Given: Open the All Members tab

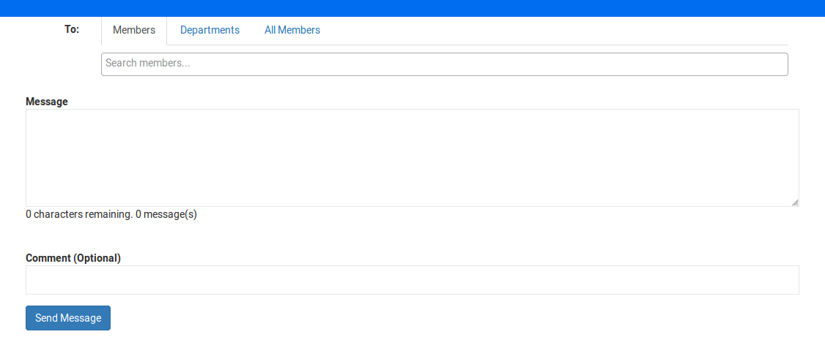Looking at the screenshot, I should point(292,31).
